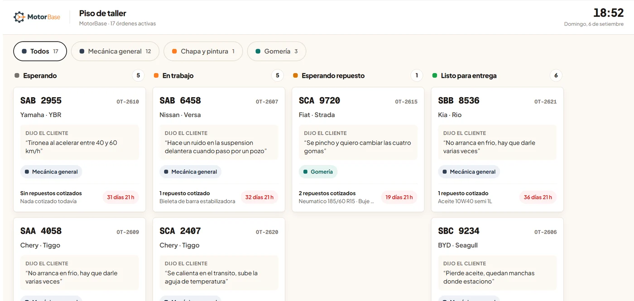634x301 pixels.
Task: Click the MotorBase gear logo icon
Action: [19, 17]
